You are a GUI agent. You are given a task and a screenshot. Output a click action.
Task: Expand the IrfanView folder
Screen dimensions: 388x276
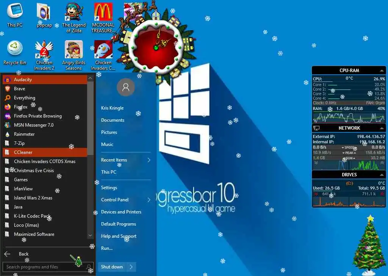click(45, 189)
